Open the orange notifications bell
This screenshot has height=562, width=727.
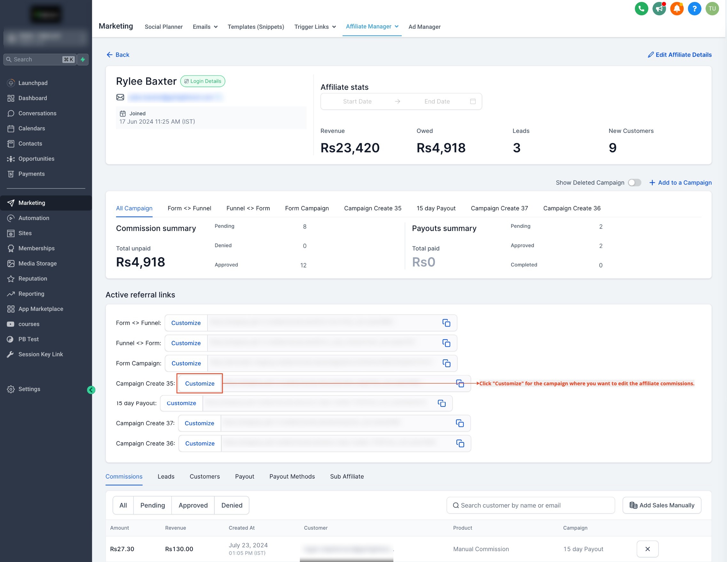(x=676, y=9)
